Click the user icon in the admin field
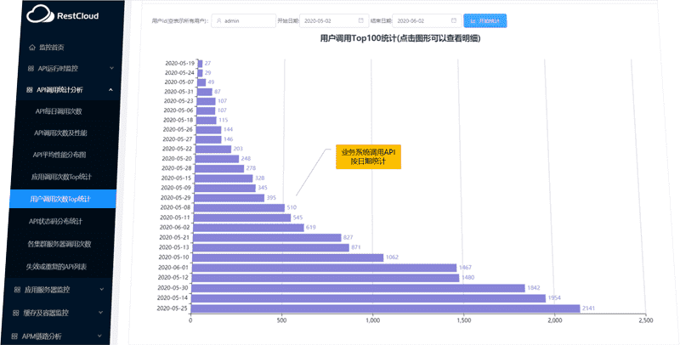This screenshot has height=345, width=680. click(219, 20)
